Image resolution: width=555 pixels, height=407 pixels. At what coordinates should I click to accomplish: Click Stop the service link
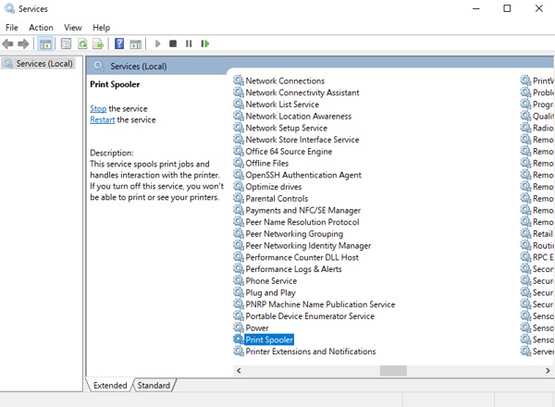[98, 108]
